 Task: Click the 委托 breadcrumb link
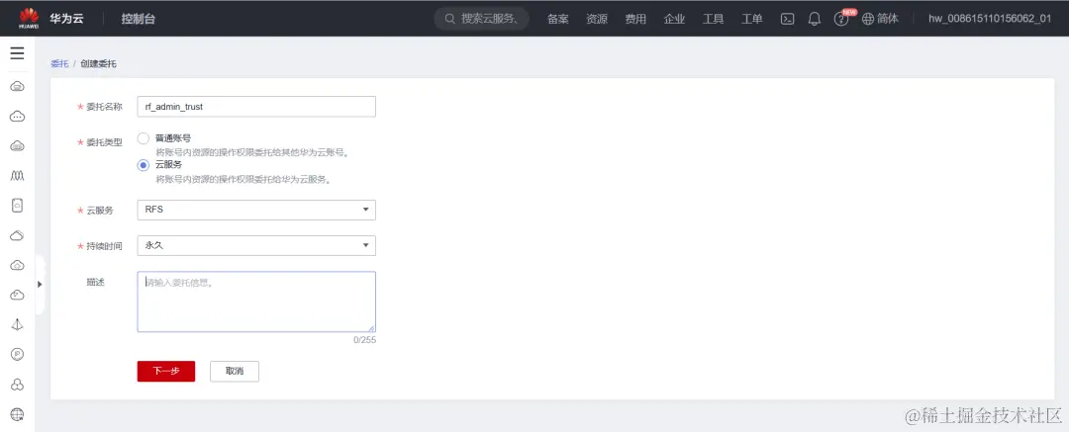(x=59, y=64)
